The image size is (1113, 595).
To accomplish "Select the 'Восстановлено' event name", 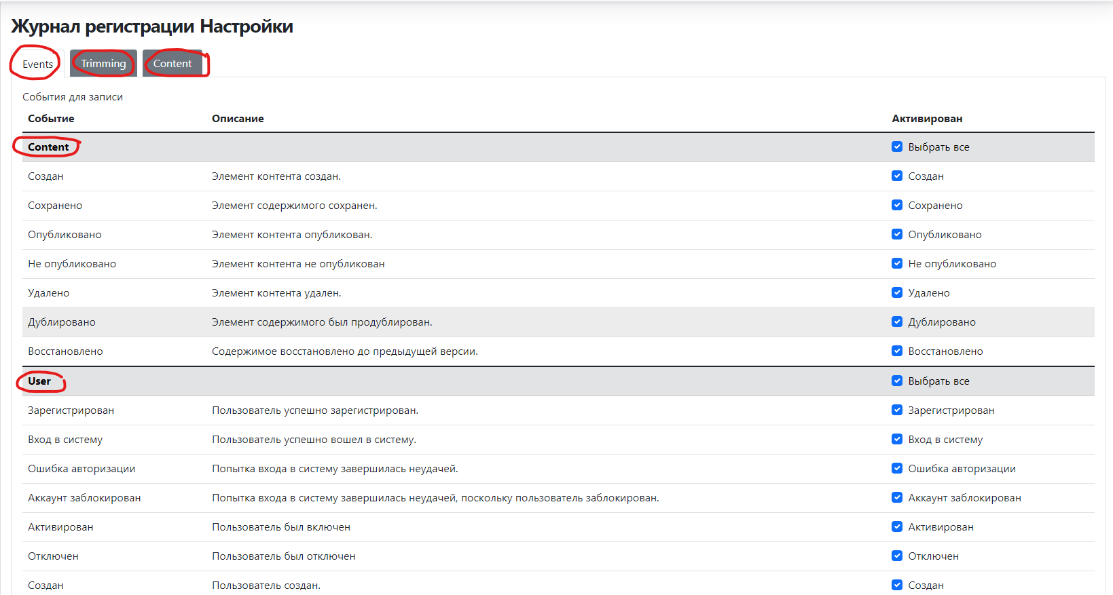I will [65, 351].
